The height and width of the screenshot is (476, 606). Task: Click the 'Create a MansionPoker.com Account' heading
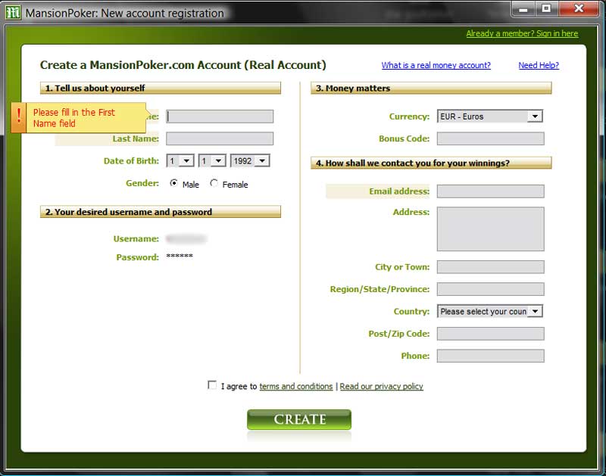pyautogui.click(x=183, y=65)
